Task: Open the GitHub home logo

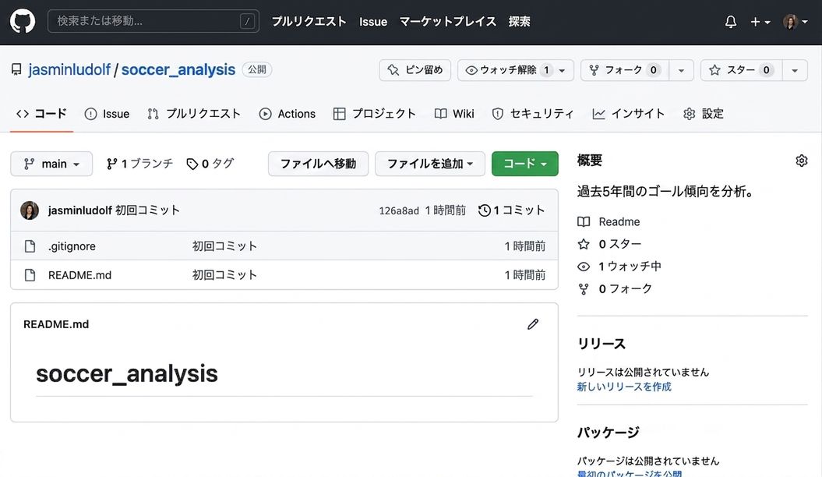Action: pos(23,22)
